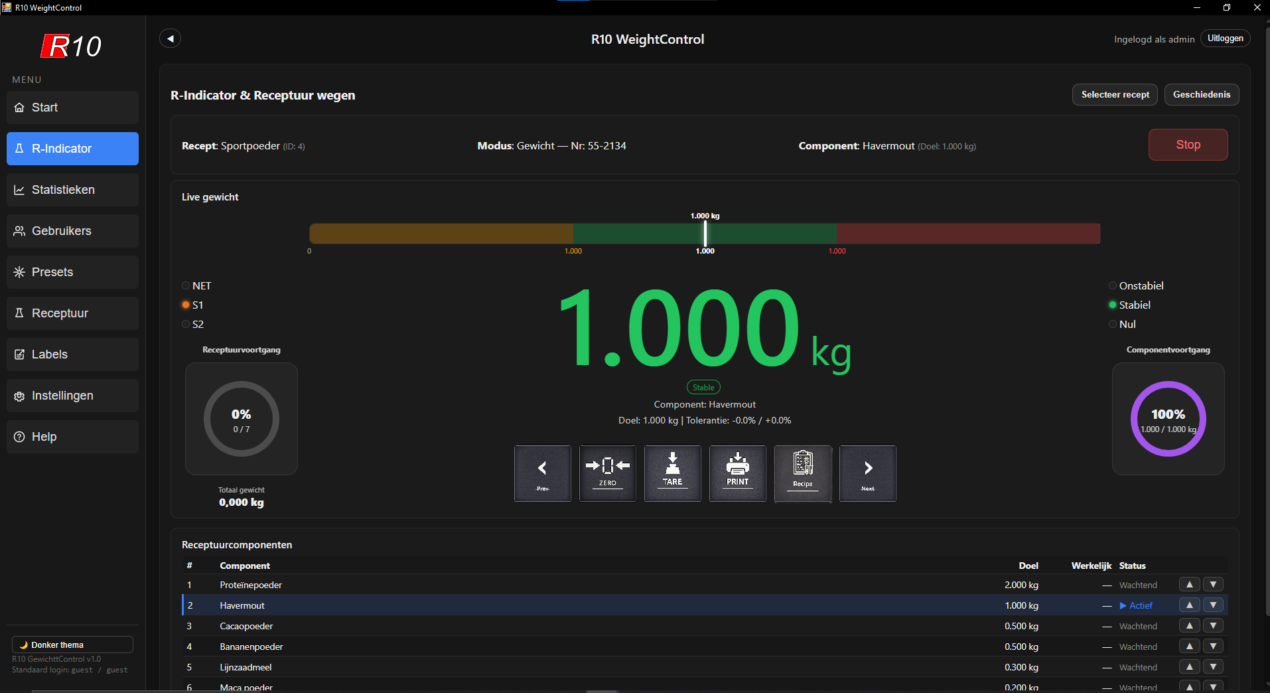This screenshot has width=1270, height=693.
Task: Click the back arrow beside the title
Action: [x=171, y=38]
